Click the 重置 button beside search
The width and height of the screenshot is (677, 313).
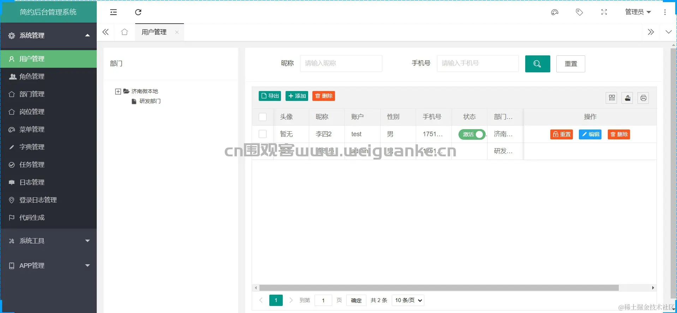point(571,64)
